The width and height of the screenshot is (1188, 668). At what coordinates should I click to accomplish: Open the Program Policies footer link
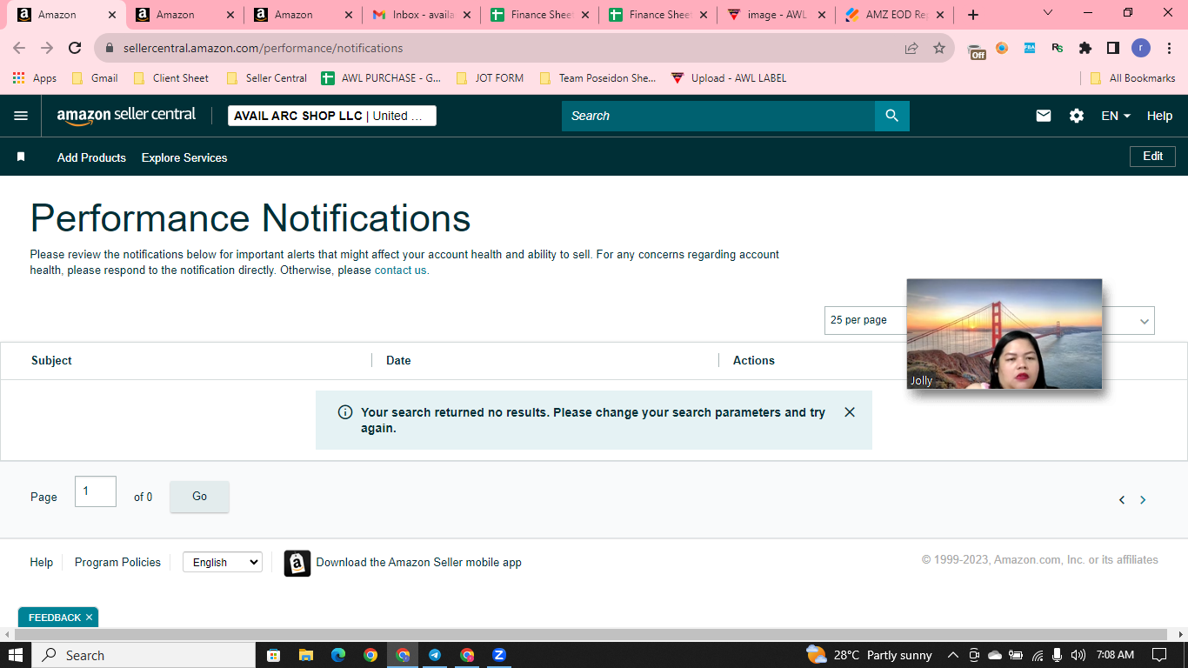(117, 563)
